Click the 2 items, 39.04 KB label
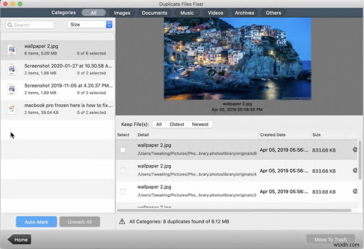The image size is (364, 249). point(41,112)
